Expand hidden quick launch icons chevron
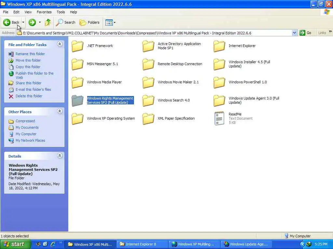 tap(60, 243)
